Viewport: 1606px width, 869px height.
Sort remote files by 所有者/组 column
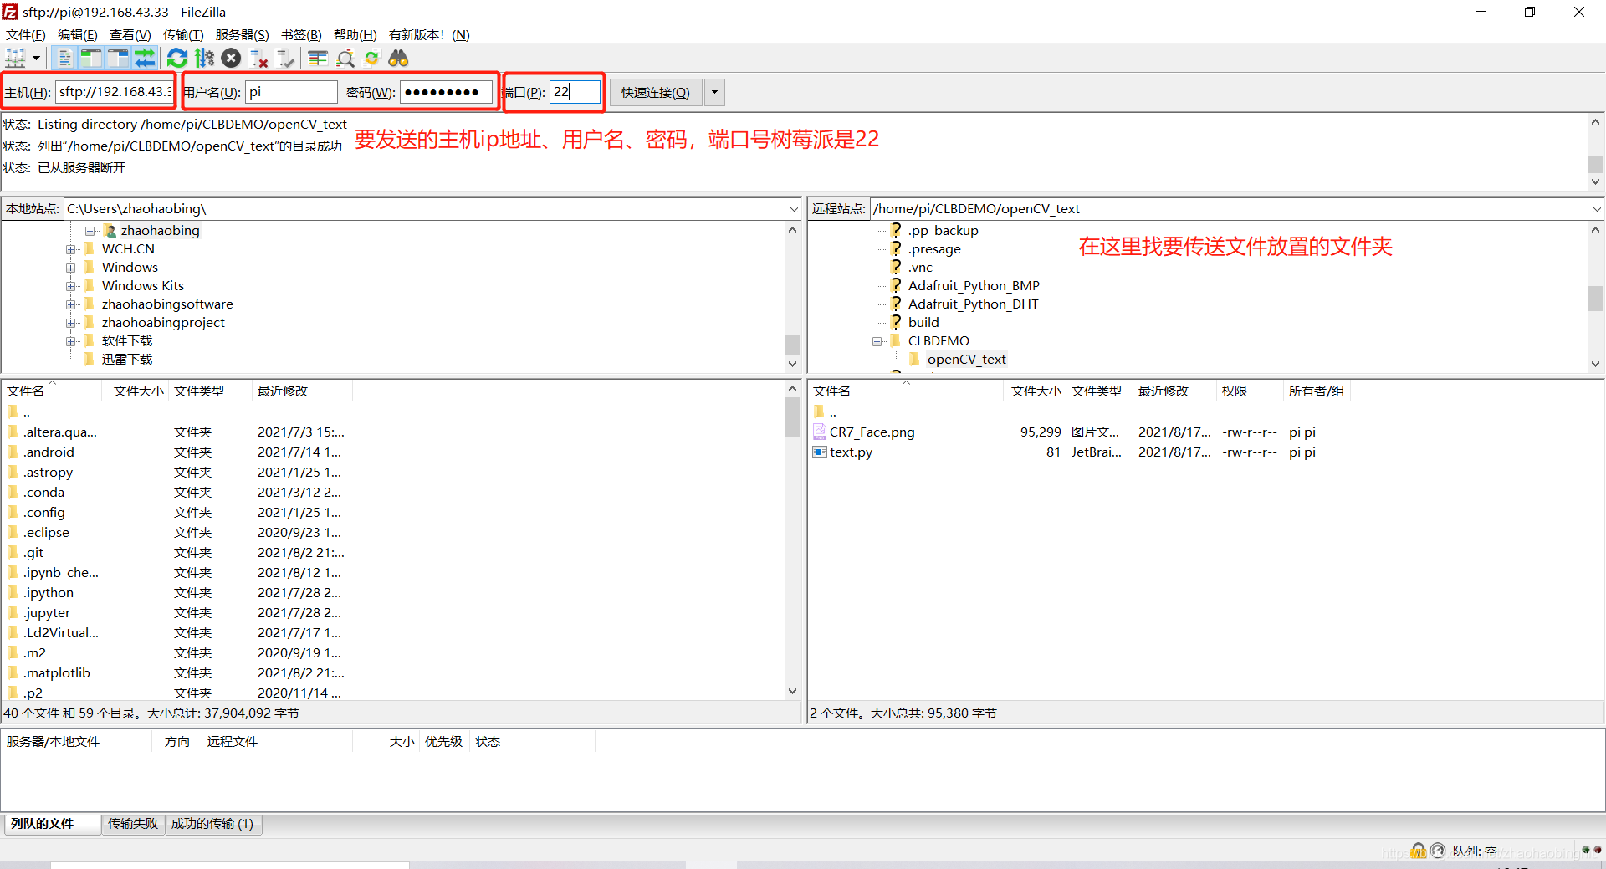(x=1317, y=391)
